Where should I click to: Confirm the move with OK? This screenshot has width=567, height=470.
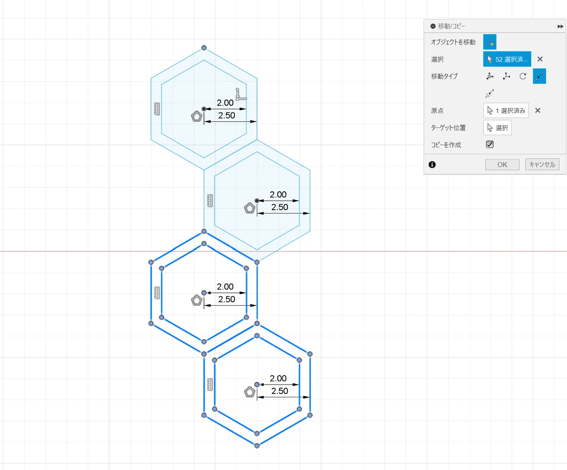[x=502, y=164]
